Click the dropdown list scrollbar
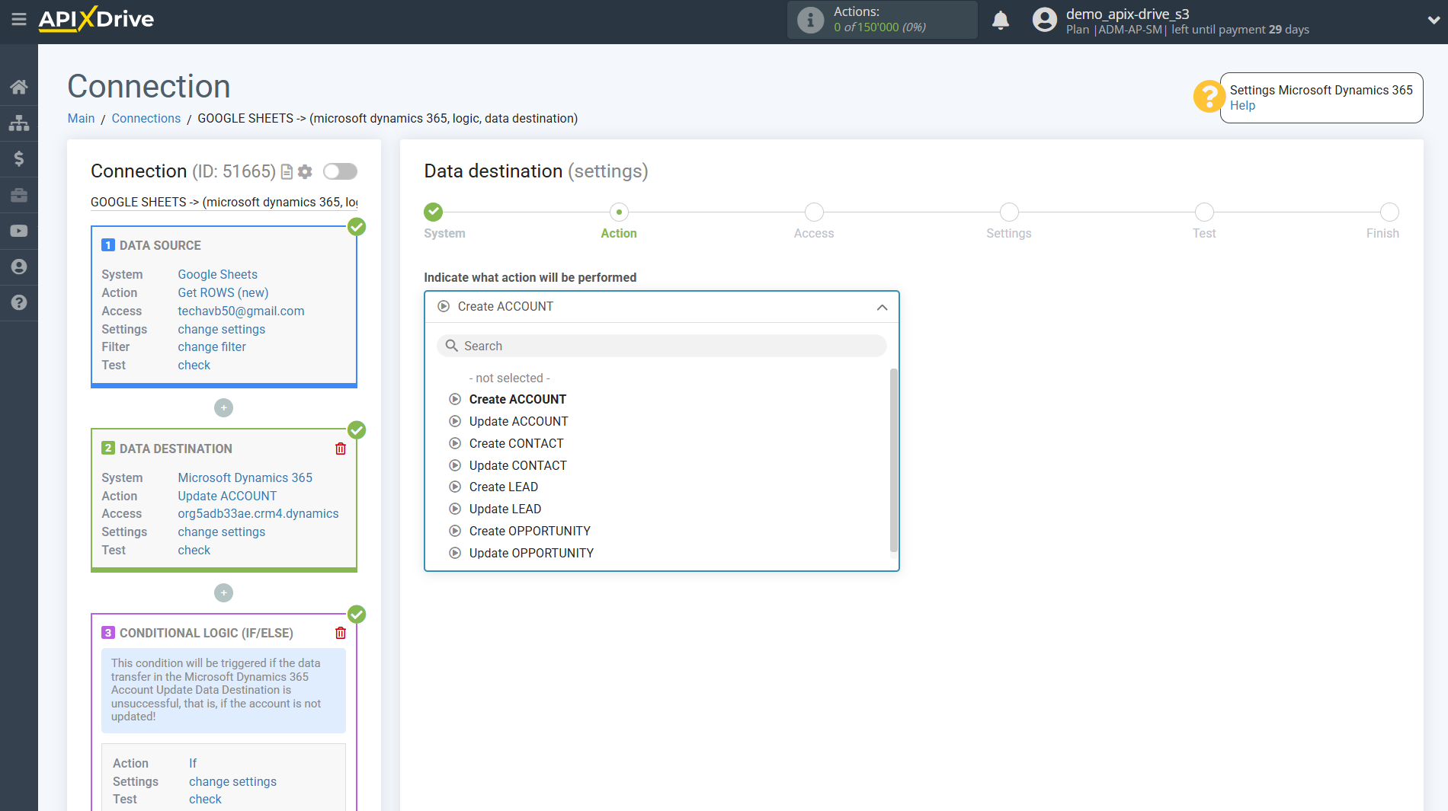 click(893, 461)
